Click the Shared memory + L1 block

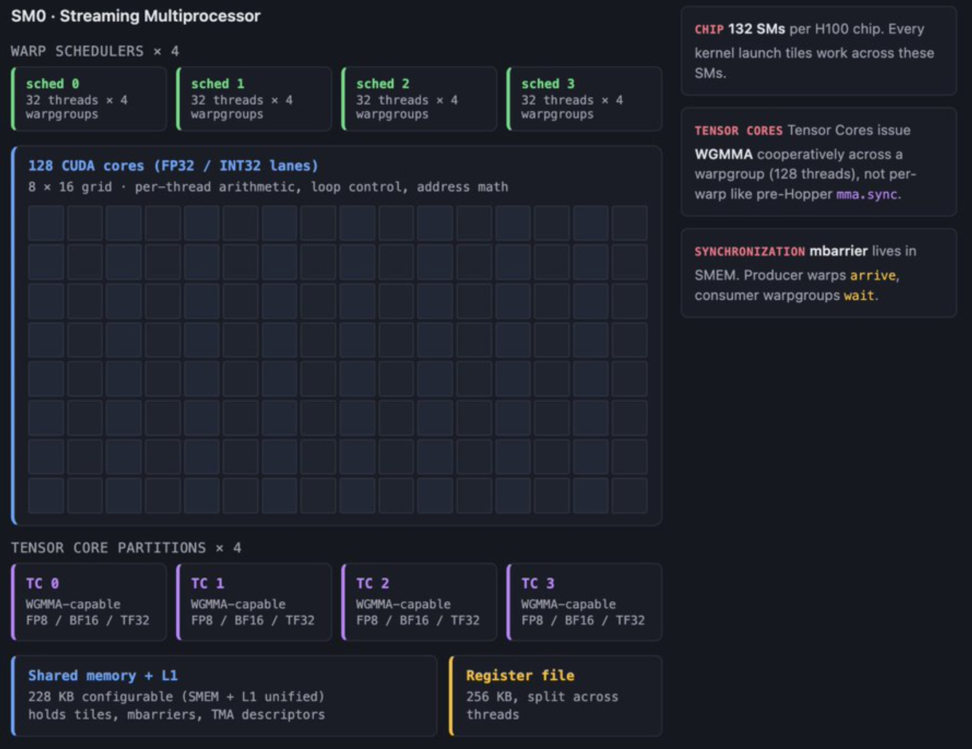pos(224,695)
